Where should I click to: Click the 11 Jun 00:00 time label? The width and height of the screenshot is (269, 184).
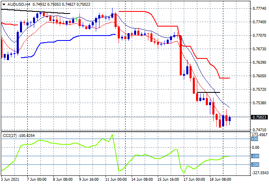(x=116, y=180)
